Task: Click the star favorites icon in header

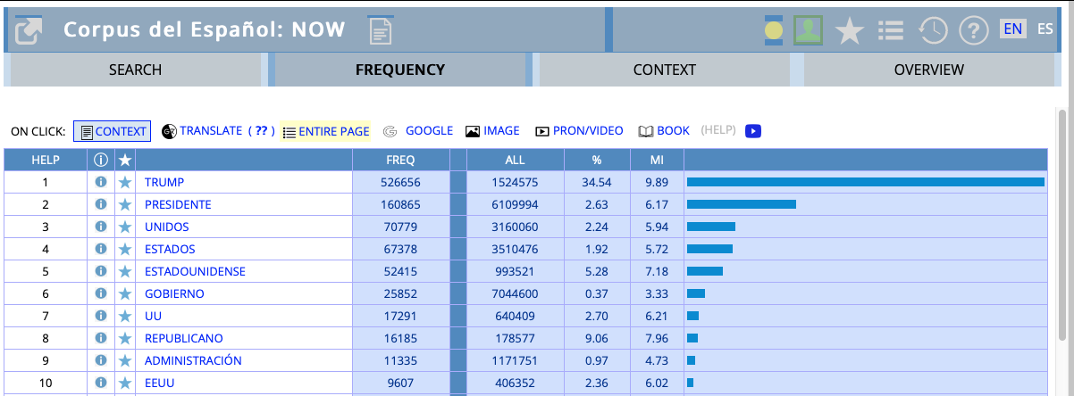Action: 850,31
